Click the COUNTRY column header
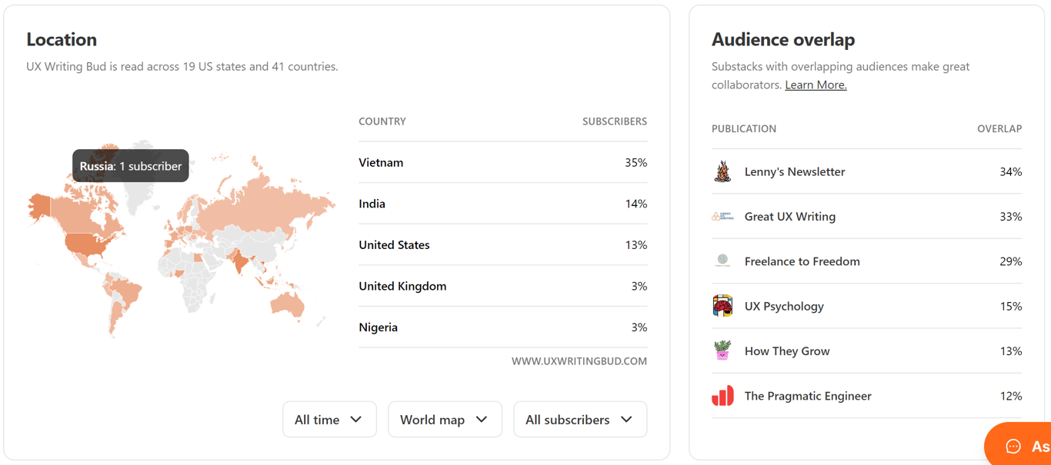This screenshot has width=1051, height=465. [382, 121]
